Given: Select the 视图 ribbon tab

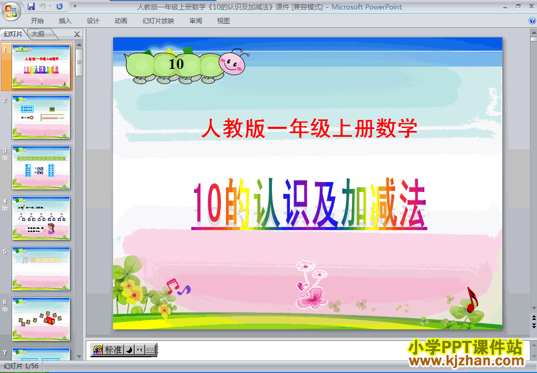Looking at the screenshot, I should [x=224, y=21].
